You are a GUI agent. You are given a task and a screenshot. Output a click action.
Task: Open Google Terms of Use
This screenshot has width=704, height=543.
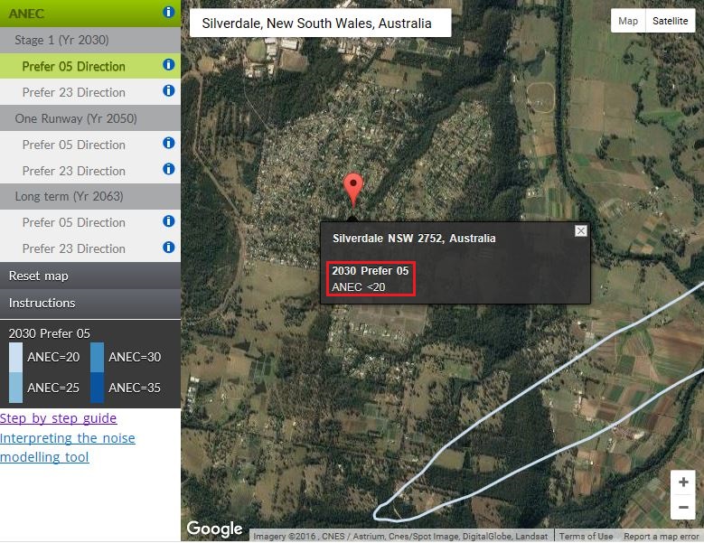[x=586, y=537]
